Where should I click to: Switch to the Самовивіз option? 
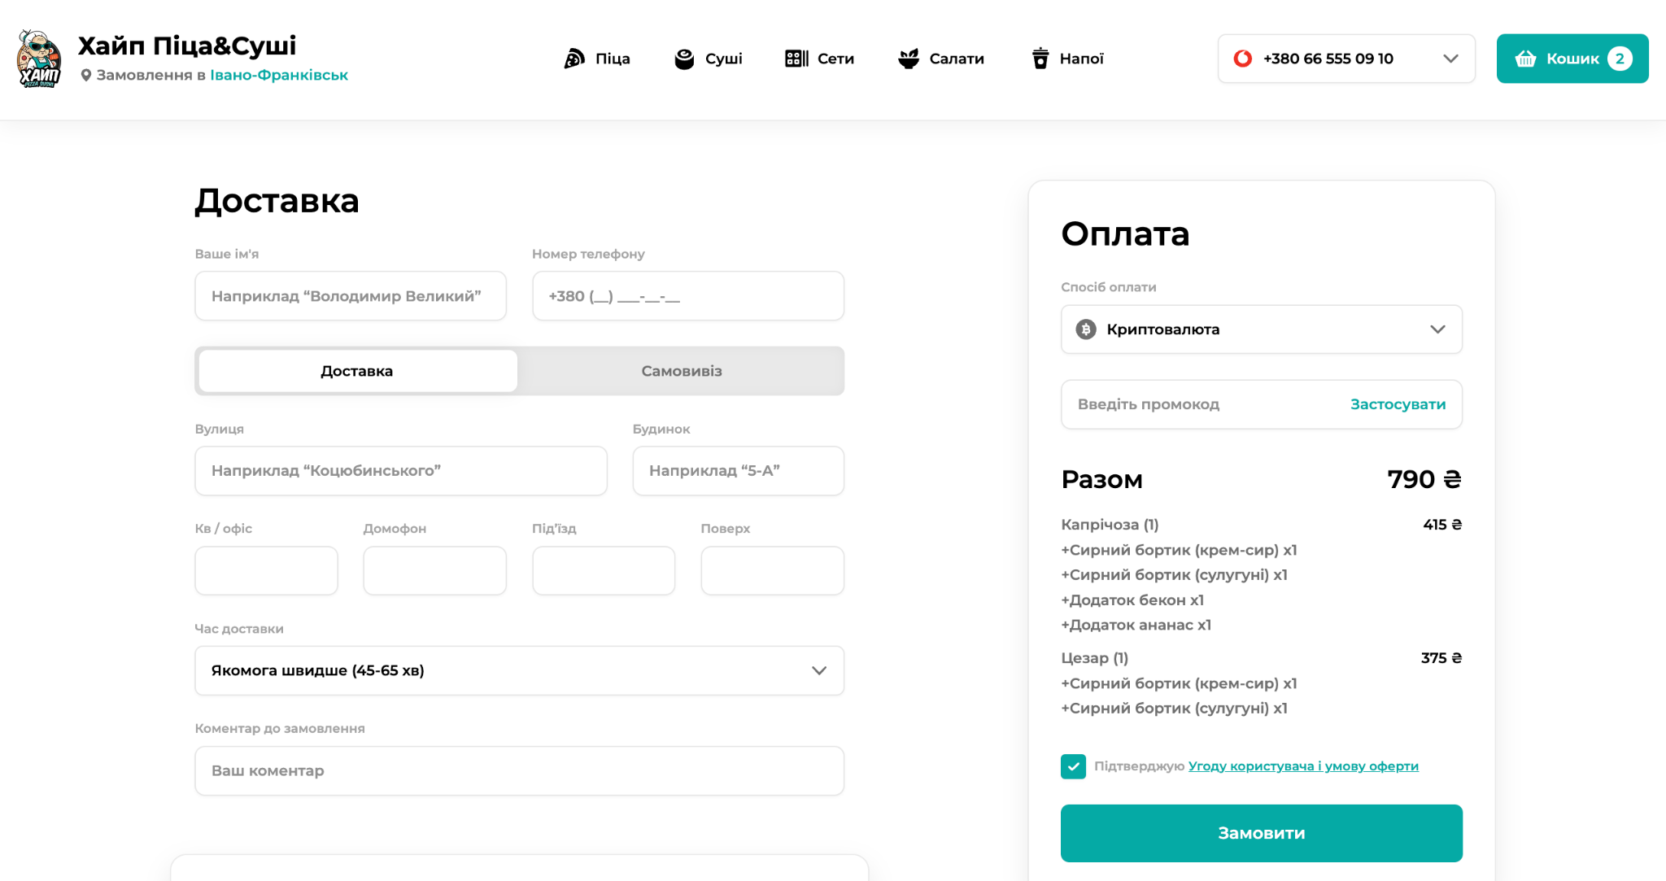tap(681, 371)
